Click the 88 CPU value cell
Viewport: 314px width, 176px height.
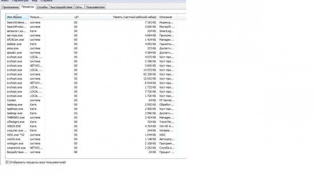point(76,152)
